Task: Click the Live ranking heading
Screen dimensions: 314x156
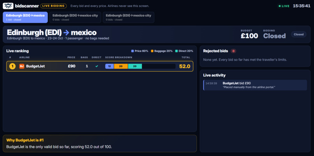Action: [18, 51]
